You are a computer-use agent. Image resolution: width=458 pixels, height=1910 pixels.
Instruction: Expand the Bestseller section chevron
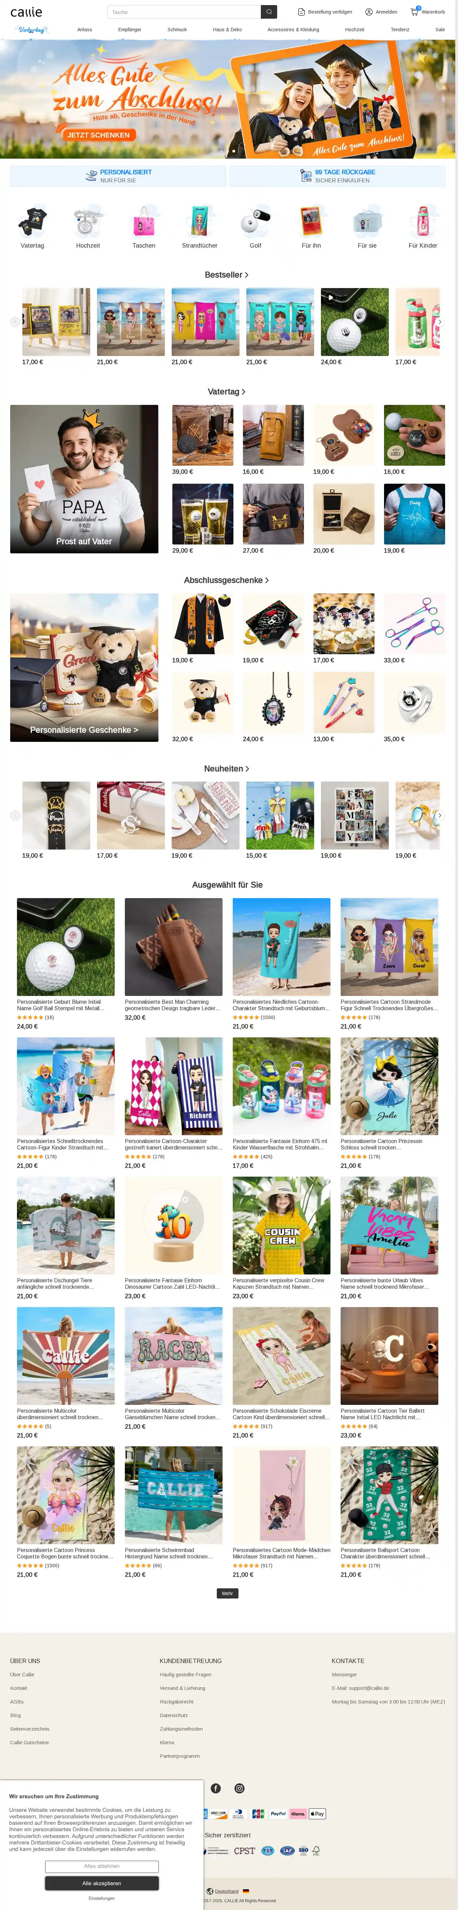click(x=246, y=275)
